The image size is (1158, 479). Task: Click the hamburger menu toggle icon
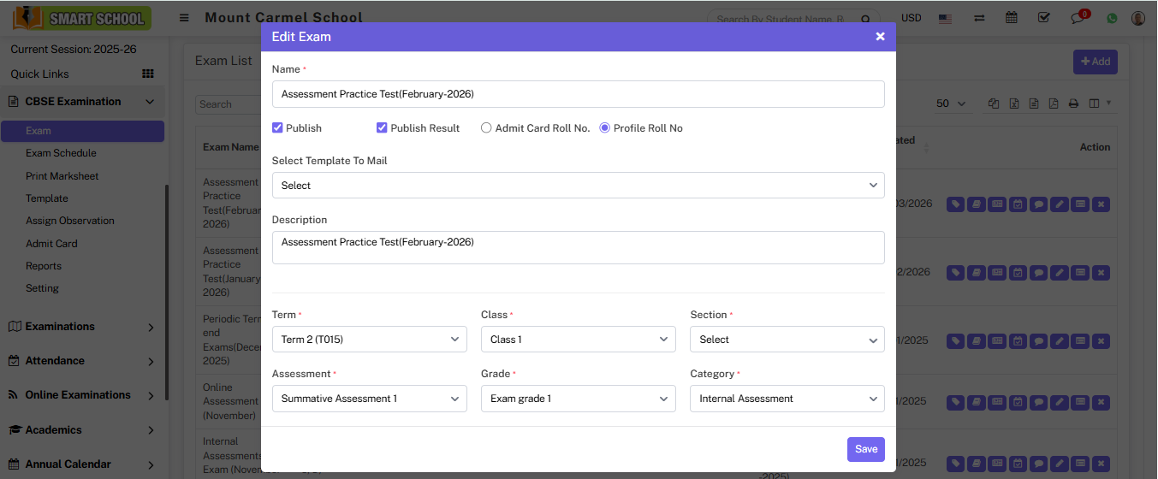pos(184,18)
